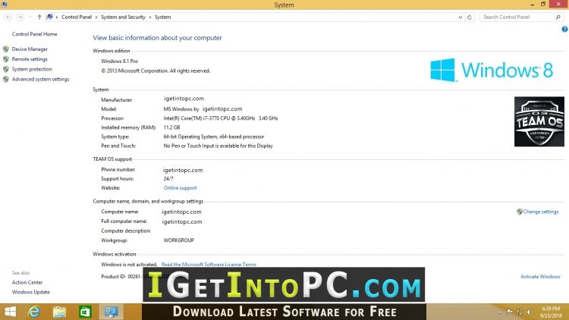Screen dimensions: 569x320
Task: Select the System window taskbar button
Action: coord(111,312)
